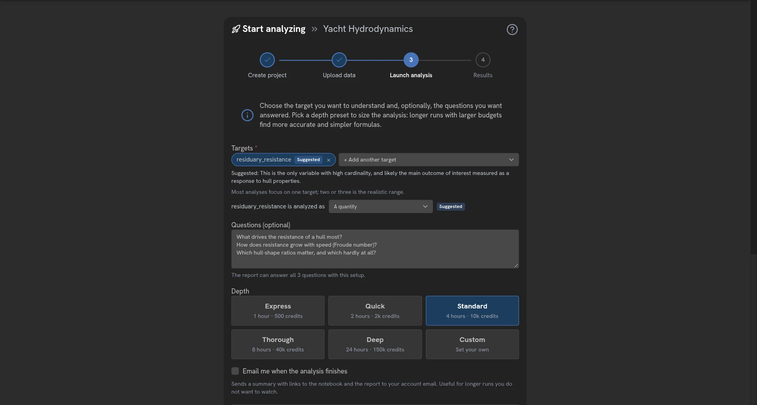Viewport: 757px width, 405px height.
Task: Open the help question mark icon
Action: [512, 30]
